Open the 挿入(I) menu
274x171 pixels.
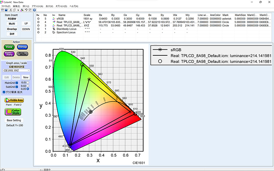[26, 6]
